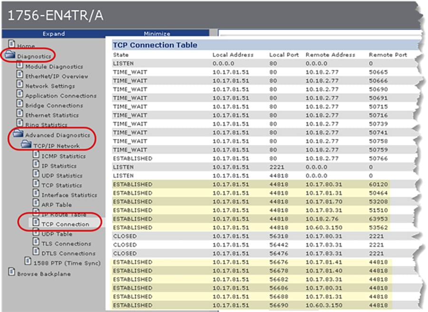Go to Network Settings link

pyautogui.click(x=50, y=86)
